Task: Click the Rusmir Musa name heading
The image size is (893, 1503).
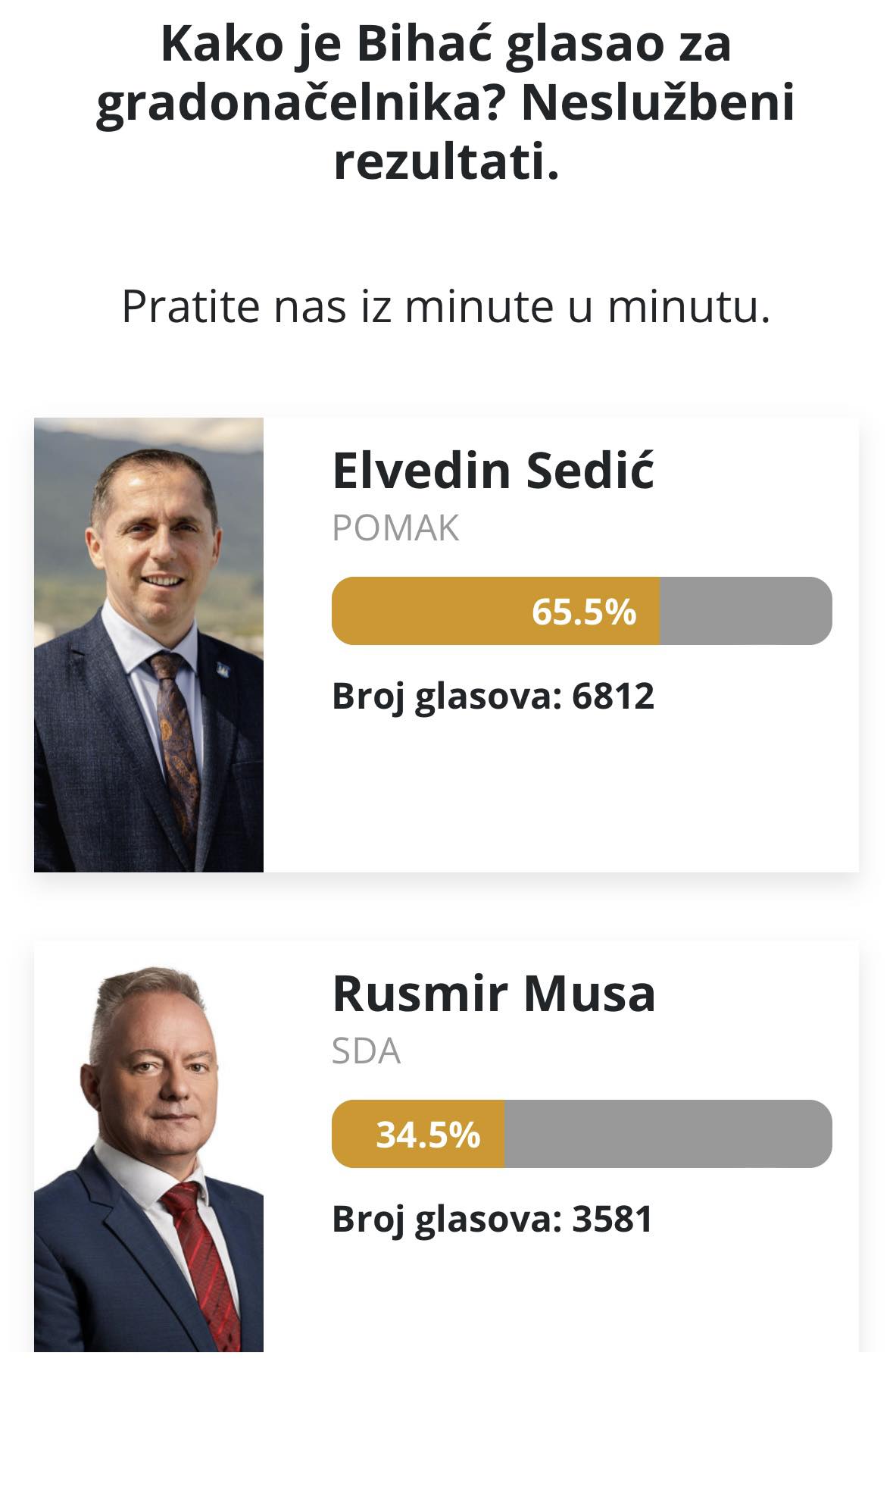Action: pos(494,994)
